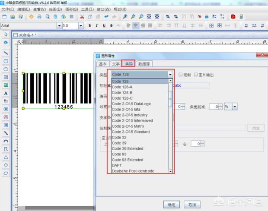Choose Code 32 from the list
The width and height of the screenshot is (268, 211).
[140, 138]
